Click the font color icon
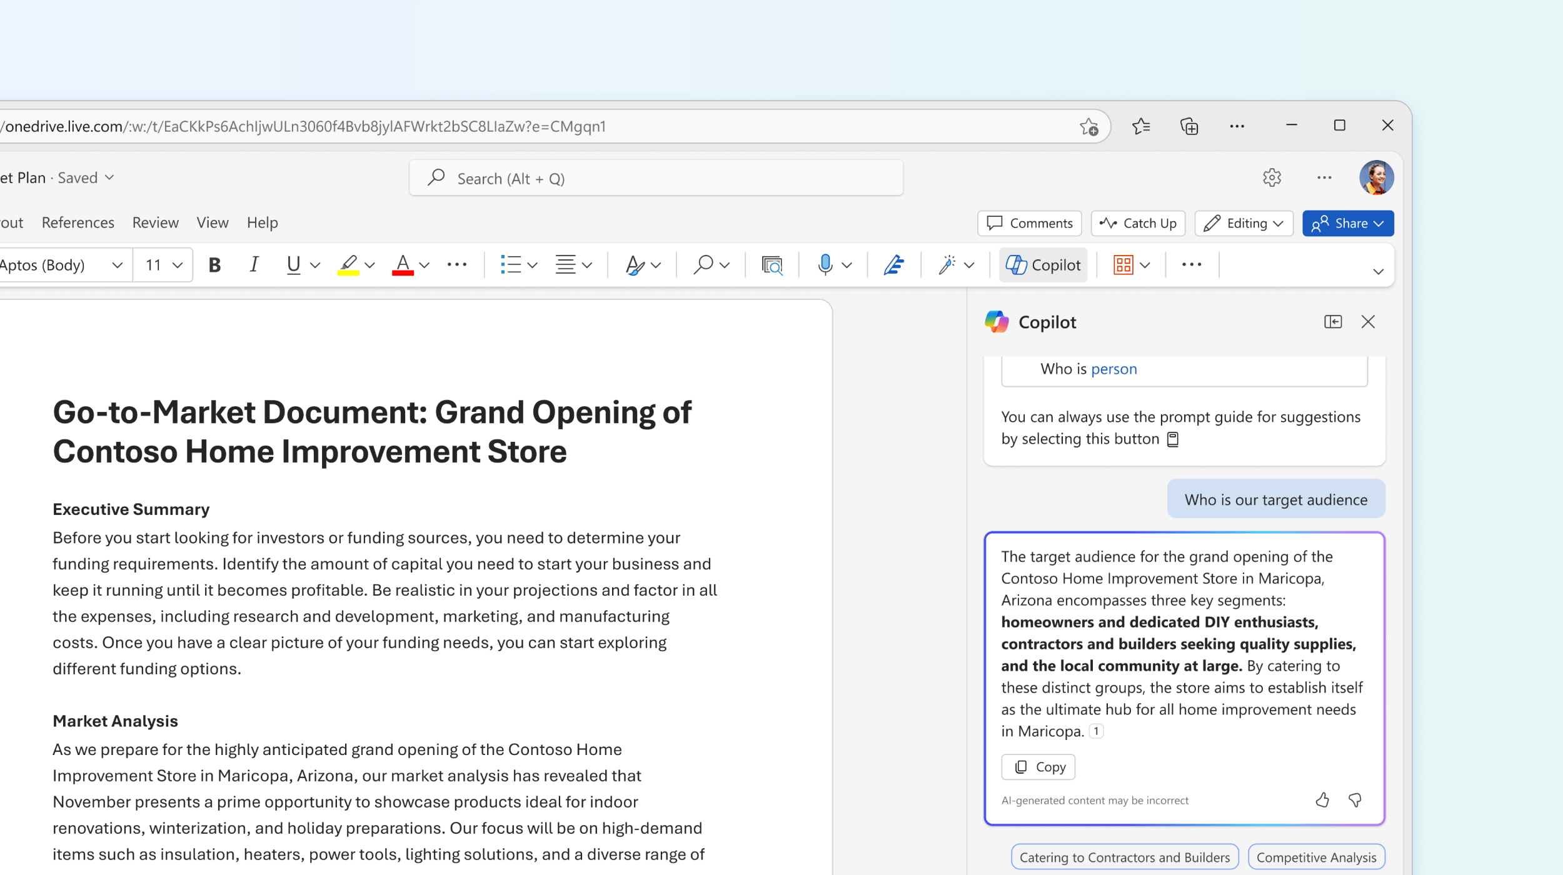 click(x=403, y=264)
